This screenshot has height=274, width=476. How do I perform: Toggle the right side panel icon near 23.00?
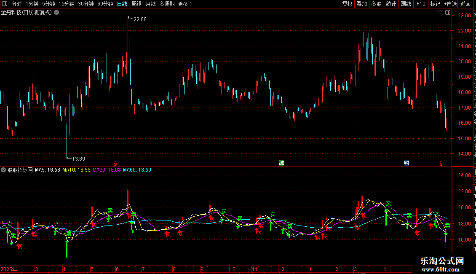pyautogui.click(x=448, y=13)
